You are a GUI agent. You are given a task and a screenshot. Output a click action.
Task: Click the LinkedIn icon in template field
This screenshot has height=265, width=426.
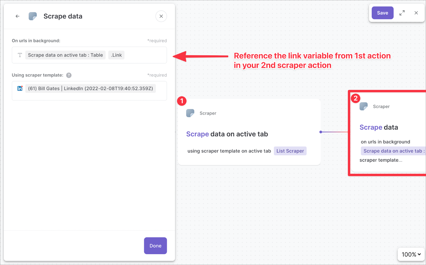coord(20,88)
